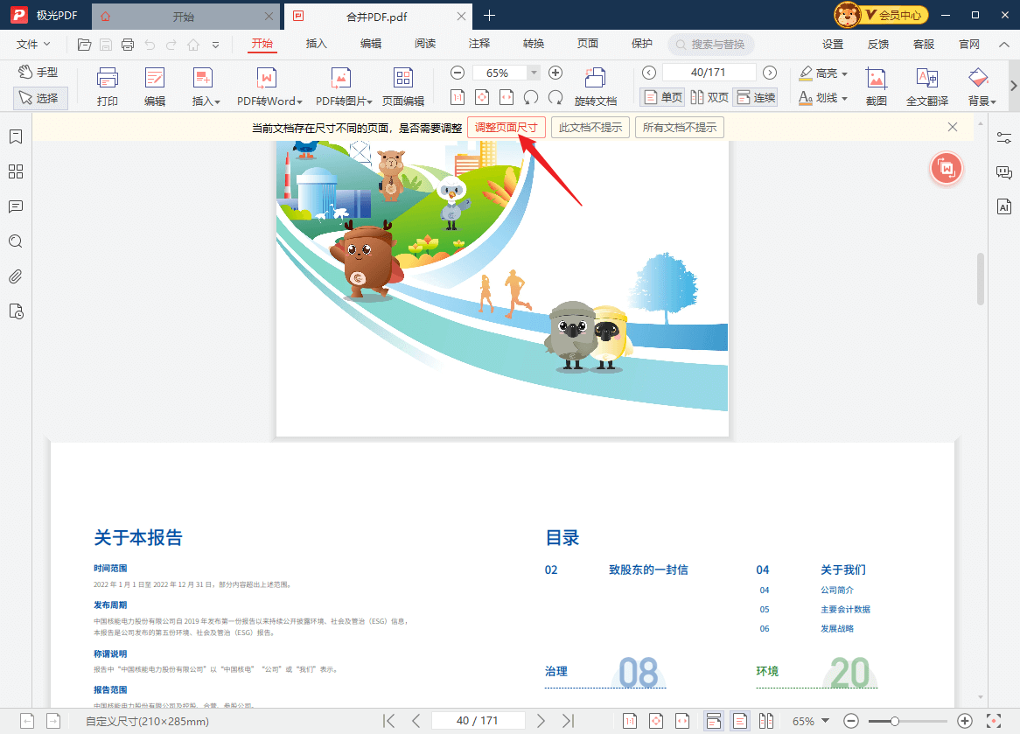Open the attachments panel
This screenshot has width=1020, height=734.
point(15,276)
